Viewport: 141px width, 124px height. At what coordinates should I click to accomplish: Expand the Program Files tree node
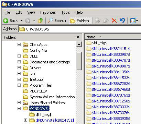coord(19,85)
